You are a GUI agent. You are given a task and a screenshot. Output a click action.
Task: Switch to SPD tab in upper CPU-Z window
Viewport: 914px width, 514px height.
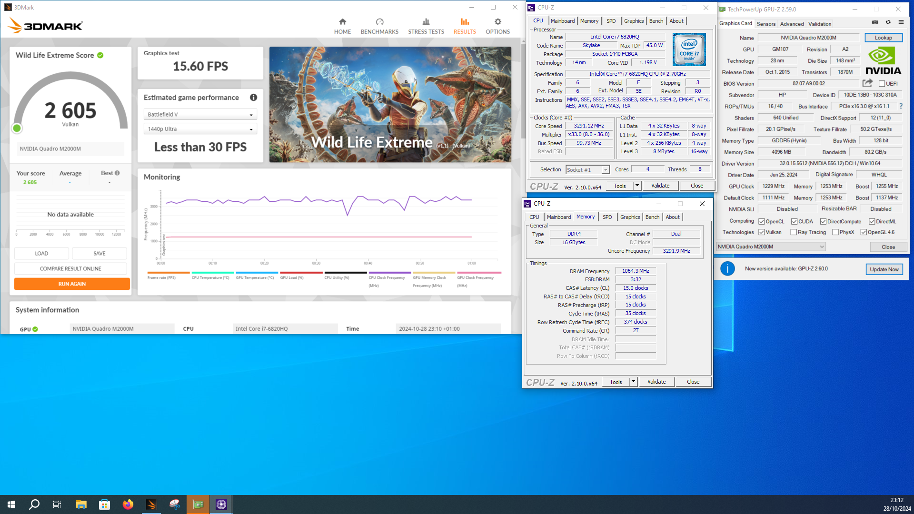point(611,21)
